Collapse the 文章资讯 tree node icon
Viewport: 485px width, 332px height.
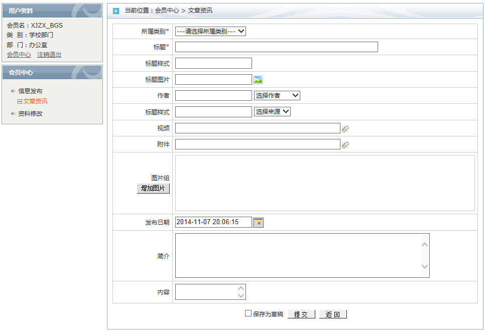20,101
